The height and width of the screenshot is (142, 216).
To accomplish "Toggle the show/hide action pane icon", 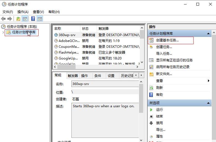I will (x=40, y=19).
